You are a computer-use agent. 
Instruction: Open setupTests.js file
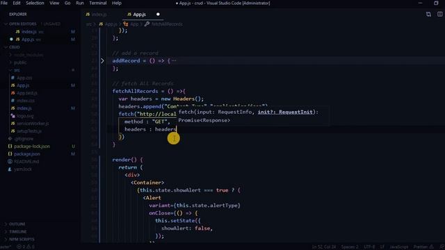[x=29, y=131]
